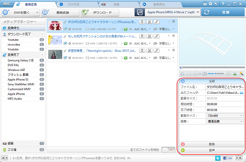Image resolution: width=246 pixels, height=162 pixels.
Task: Click the ダウンロード button
Action: coord(100,12)
